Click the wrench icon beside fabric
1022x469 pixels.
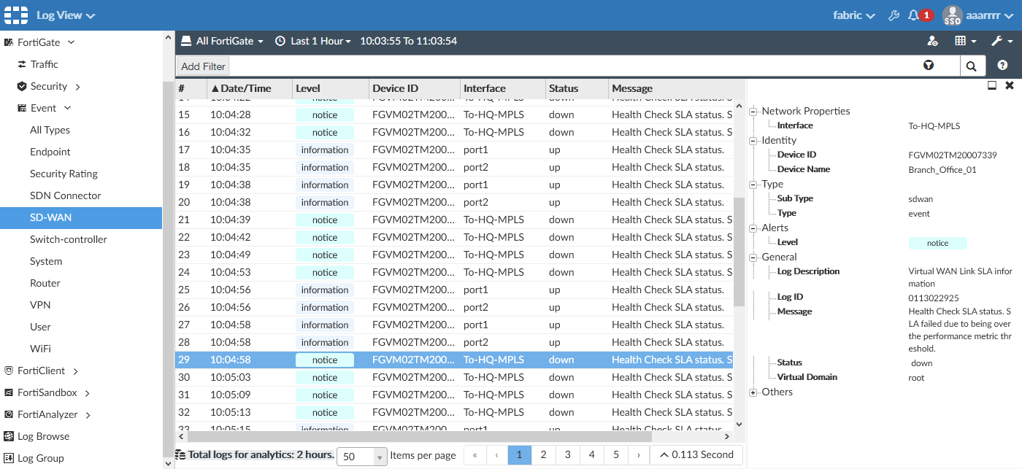[893, 15]
